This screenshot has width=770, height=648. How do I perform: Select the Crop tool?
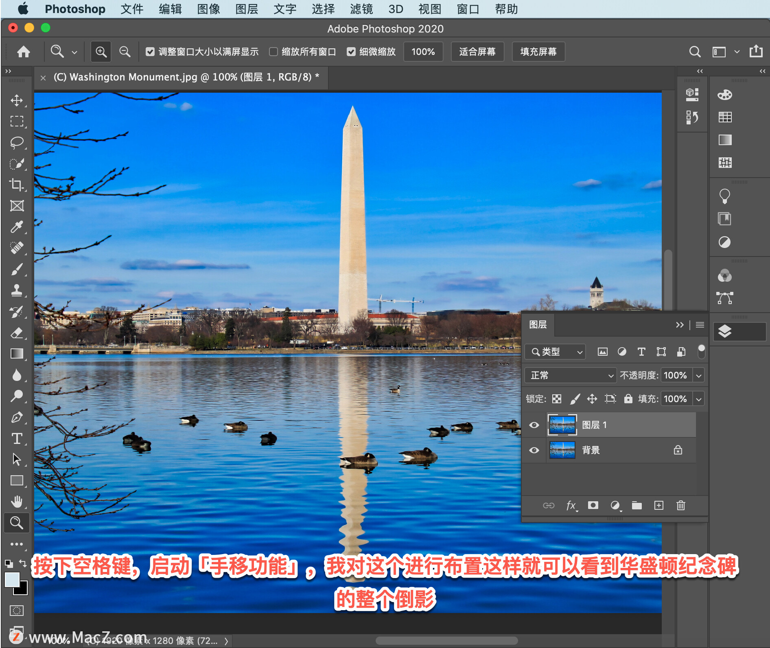tap(17, 185)
